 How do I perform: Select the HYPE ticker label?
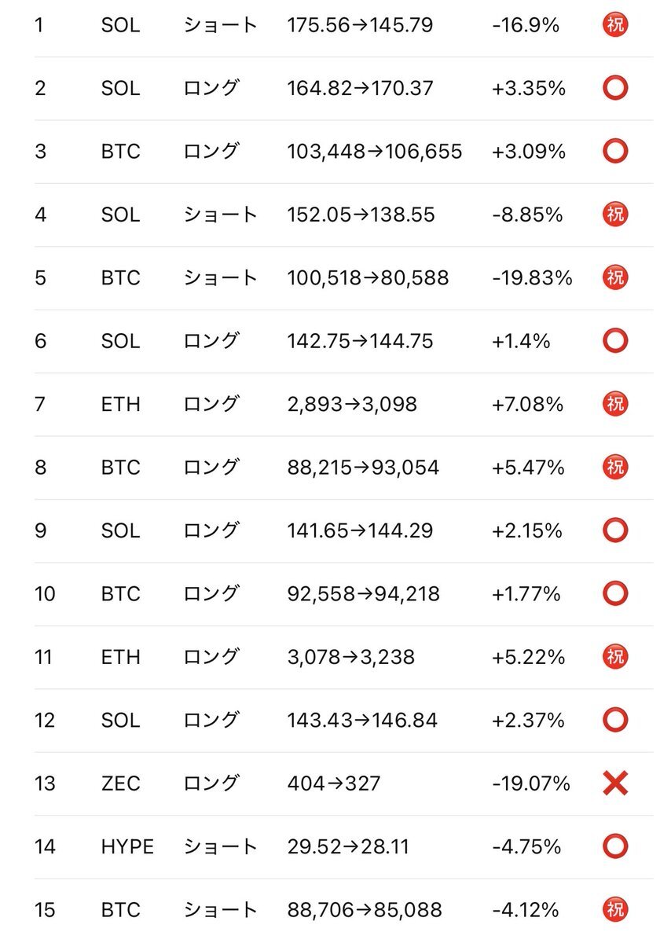coord(127,846)
